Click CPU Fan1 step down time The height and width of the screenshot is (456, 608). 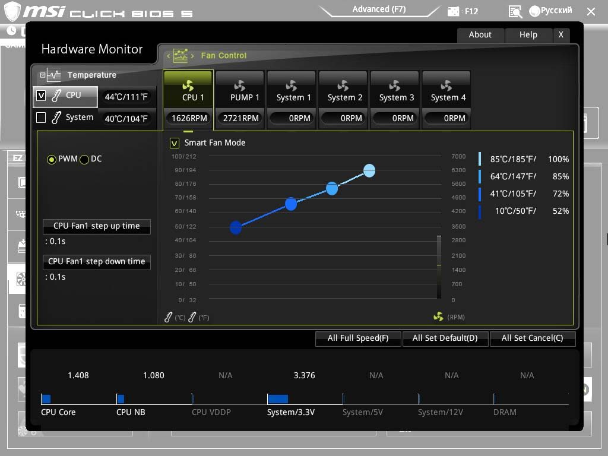click(x=97, y=262)
